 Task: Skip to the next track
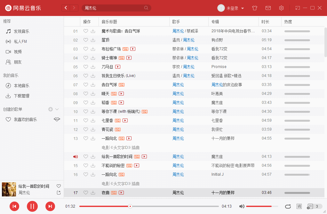coord(50,206)
